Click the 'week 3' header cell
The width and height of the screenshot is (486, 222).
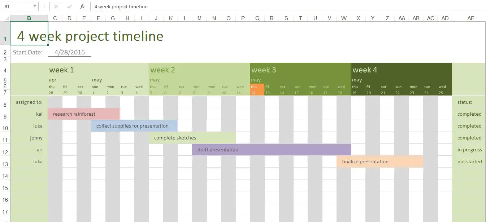tap(264, 70)
